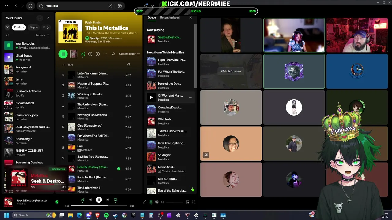Click the Spotify Home icon
392x220 pixels.
[31, 6]
